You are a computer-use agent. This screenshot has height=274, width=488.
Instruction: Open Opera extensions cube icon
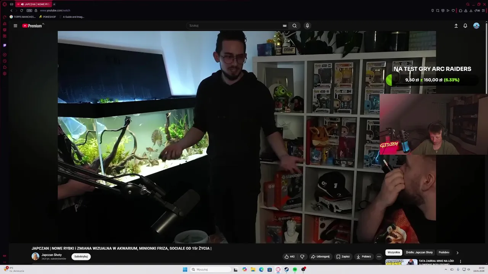(461, 11)
